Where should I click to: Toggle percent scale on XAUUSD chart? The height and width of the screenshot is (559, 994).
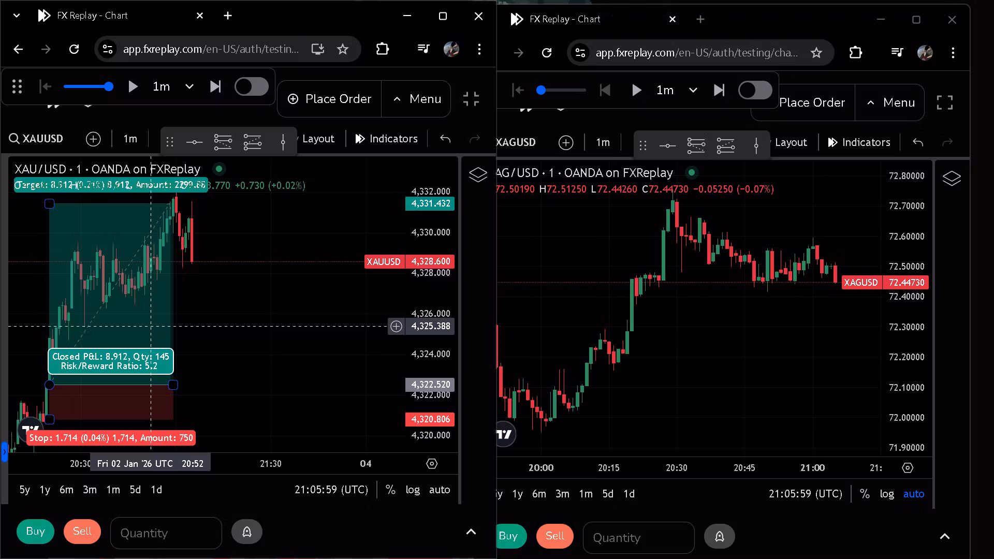[390, 490]
